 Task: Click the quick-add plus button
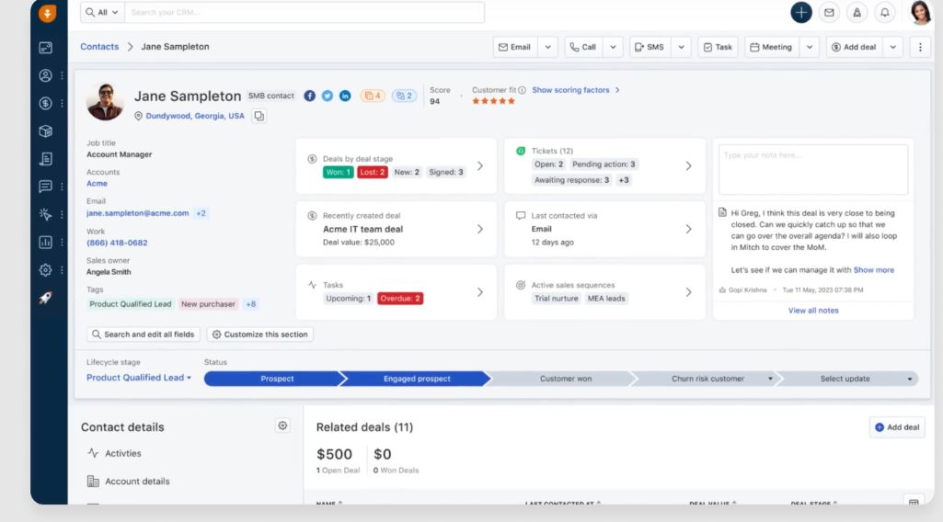pos(801,12)
